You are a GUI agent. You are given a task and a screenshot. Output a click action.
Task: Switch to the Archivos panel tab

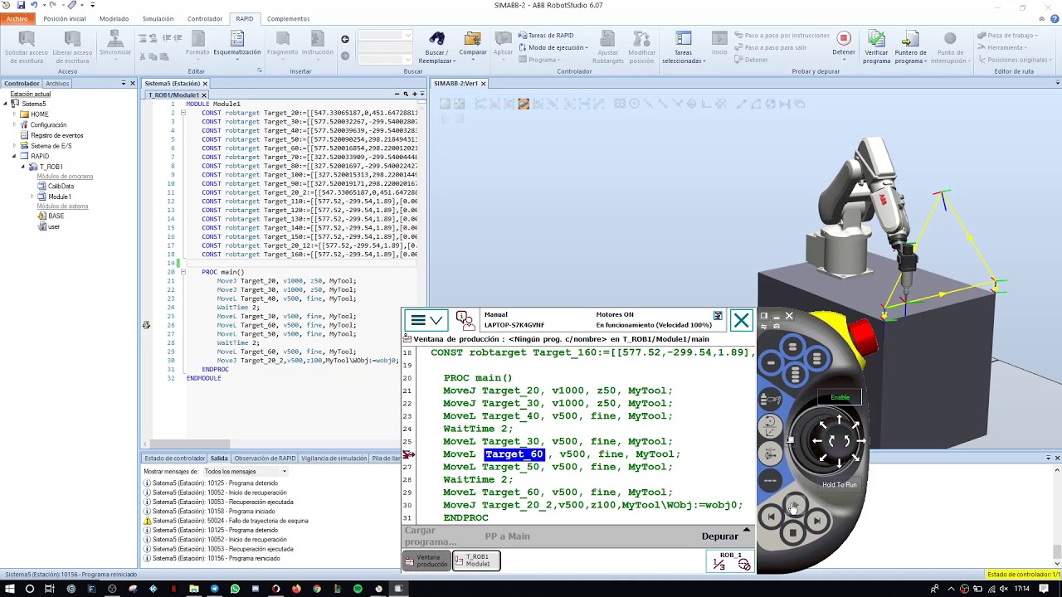click(x=57, y=83)
